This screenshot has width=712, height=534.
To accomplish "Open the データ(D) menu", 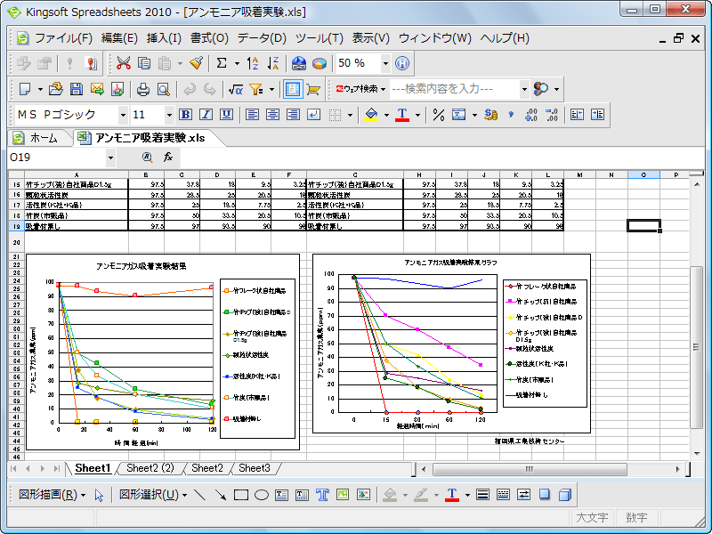I will point(262,38).
